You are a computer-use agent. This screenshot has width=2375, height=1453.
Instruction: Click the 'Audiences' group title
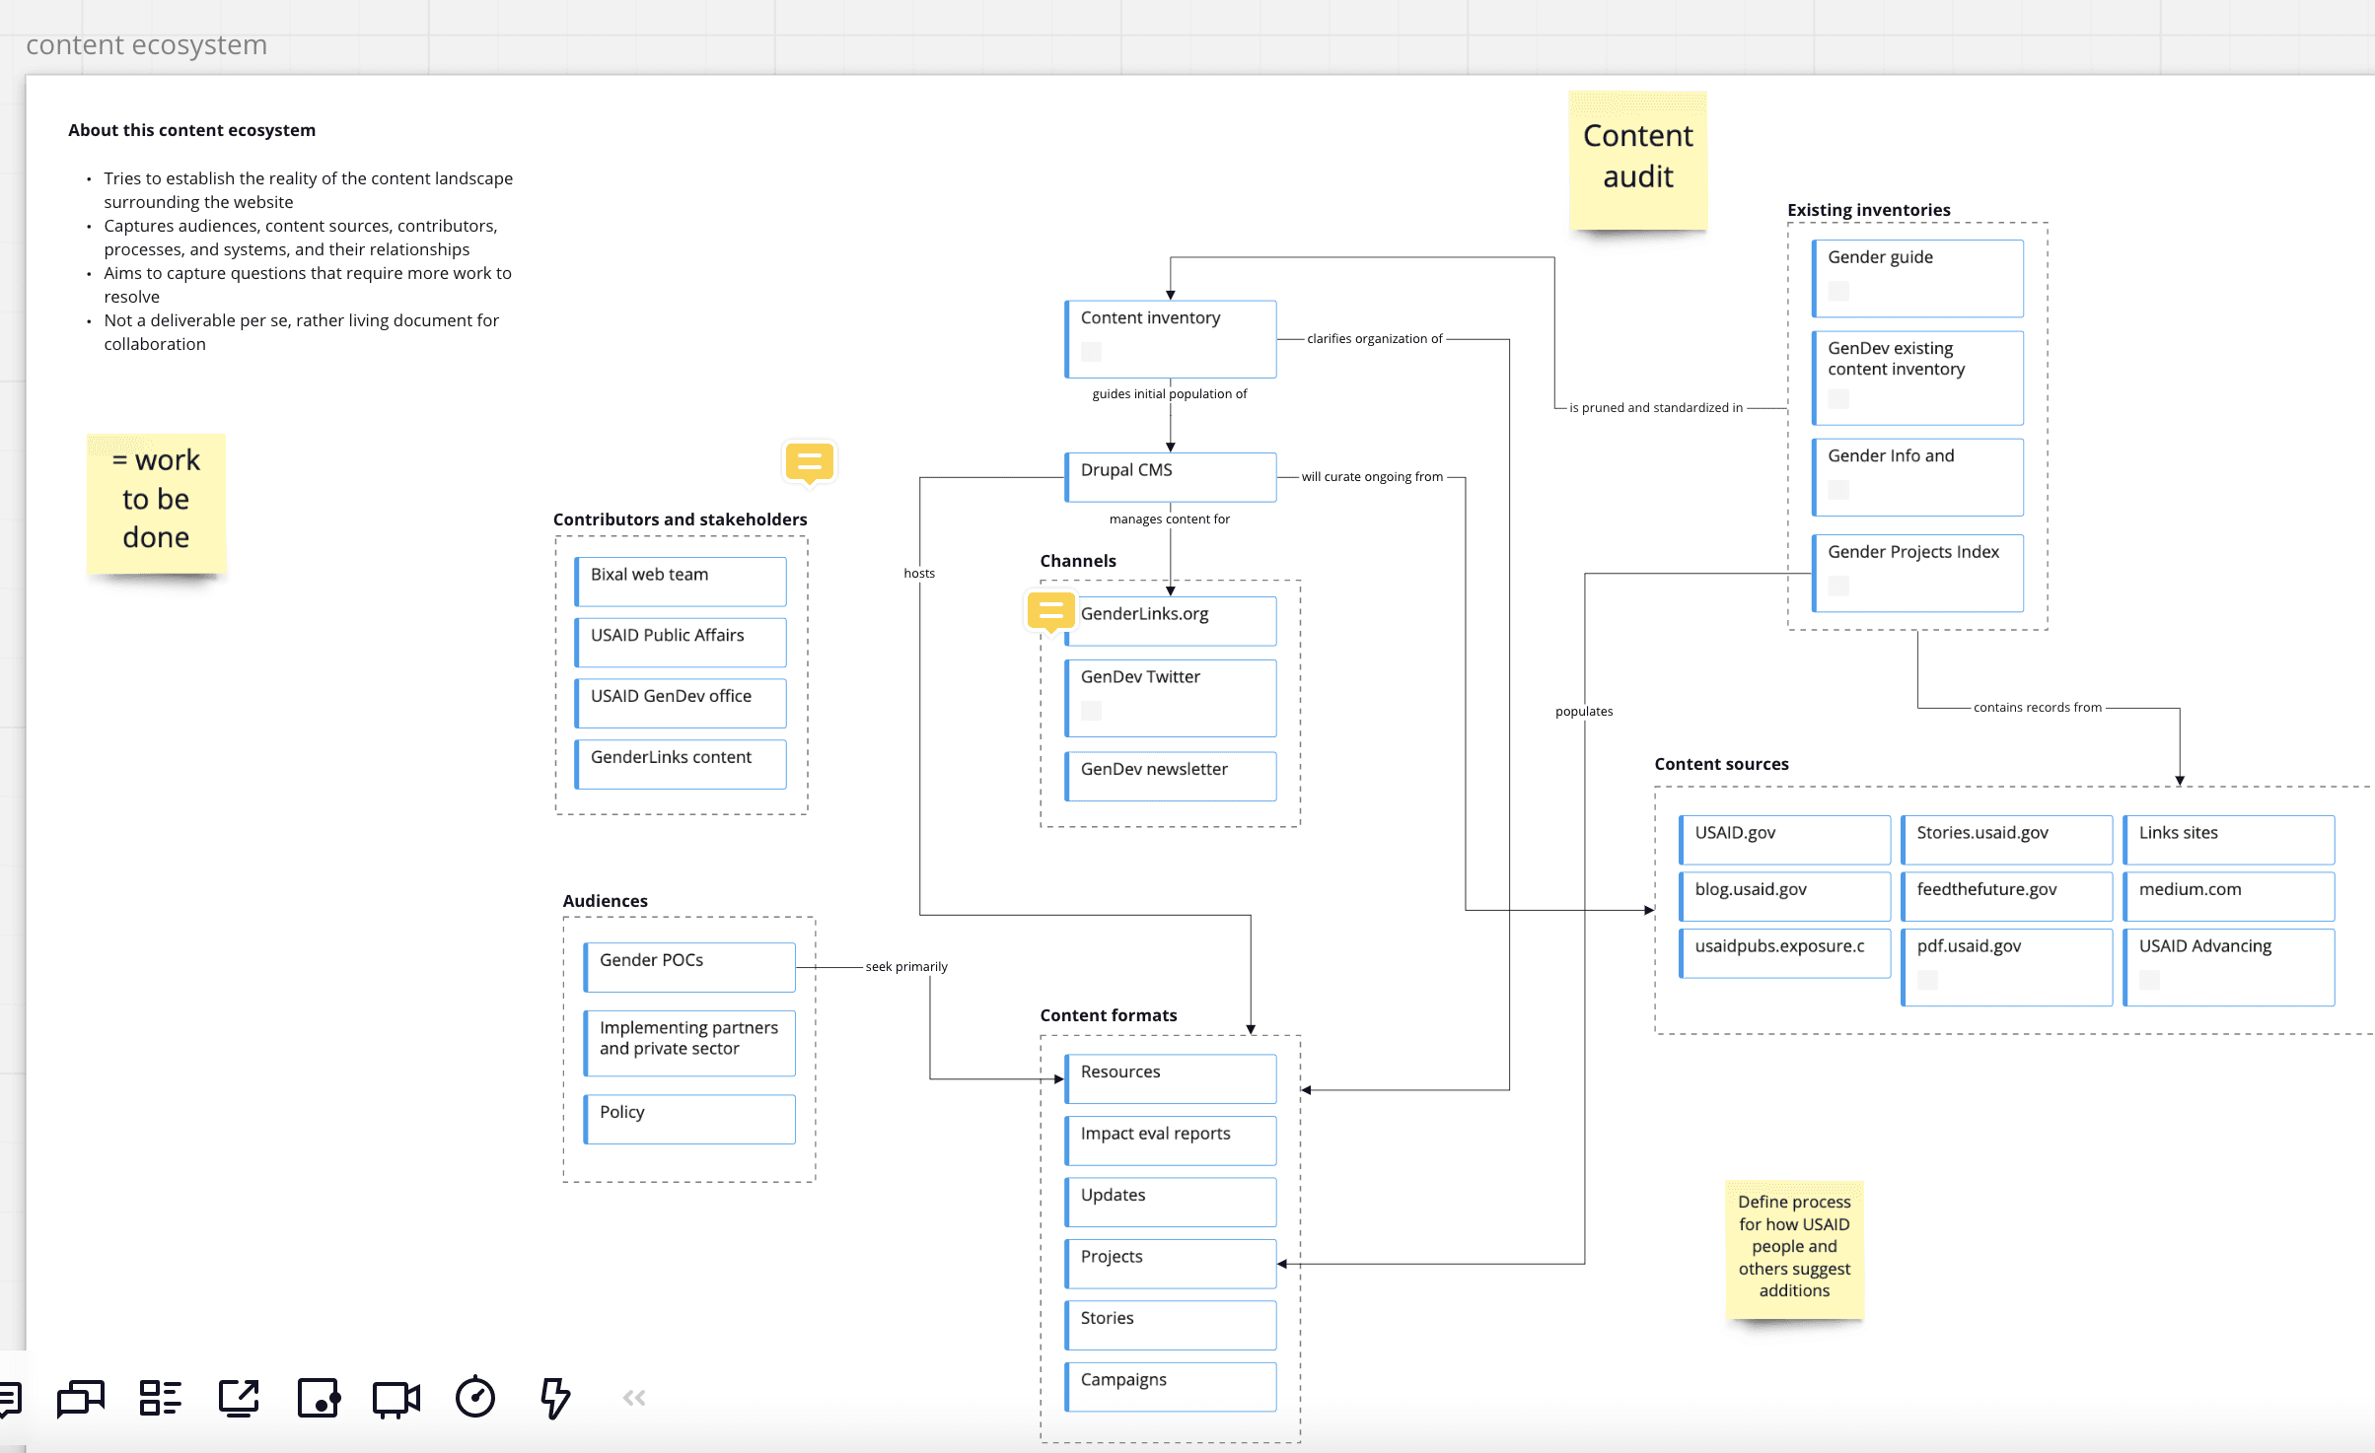click(606, 901)
